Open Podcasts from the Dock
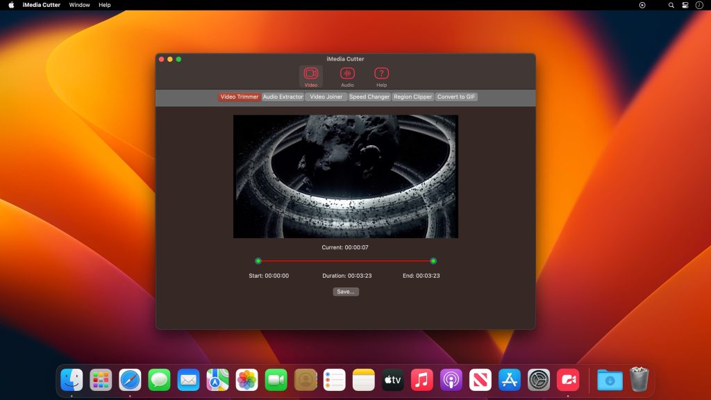 (451, 380)
